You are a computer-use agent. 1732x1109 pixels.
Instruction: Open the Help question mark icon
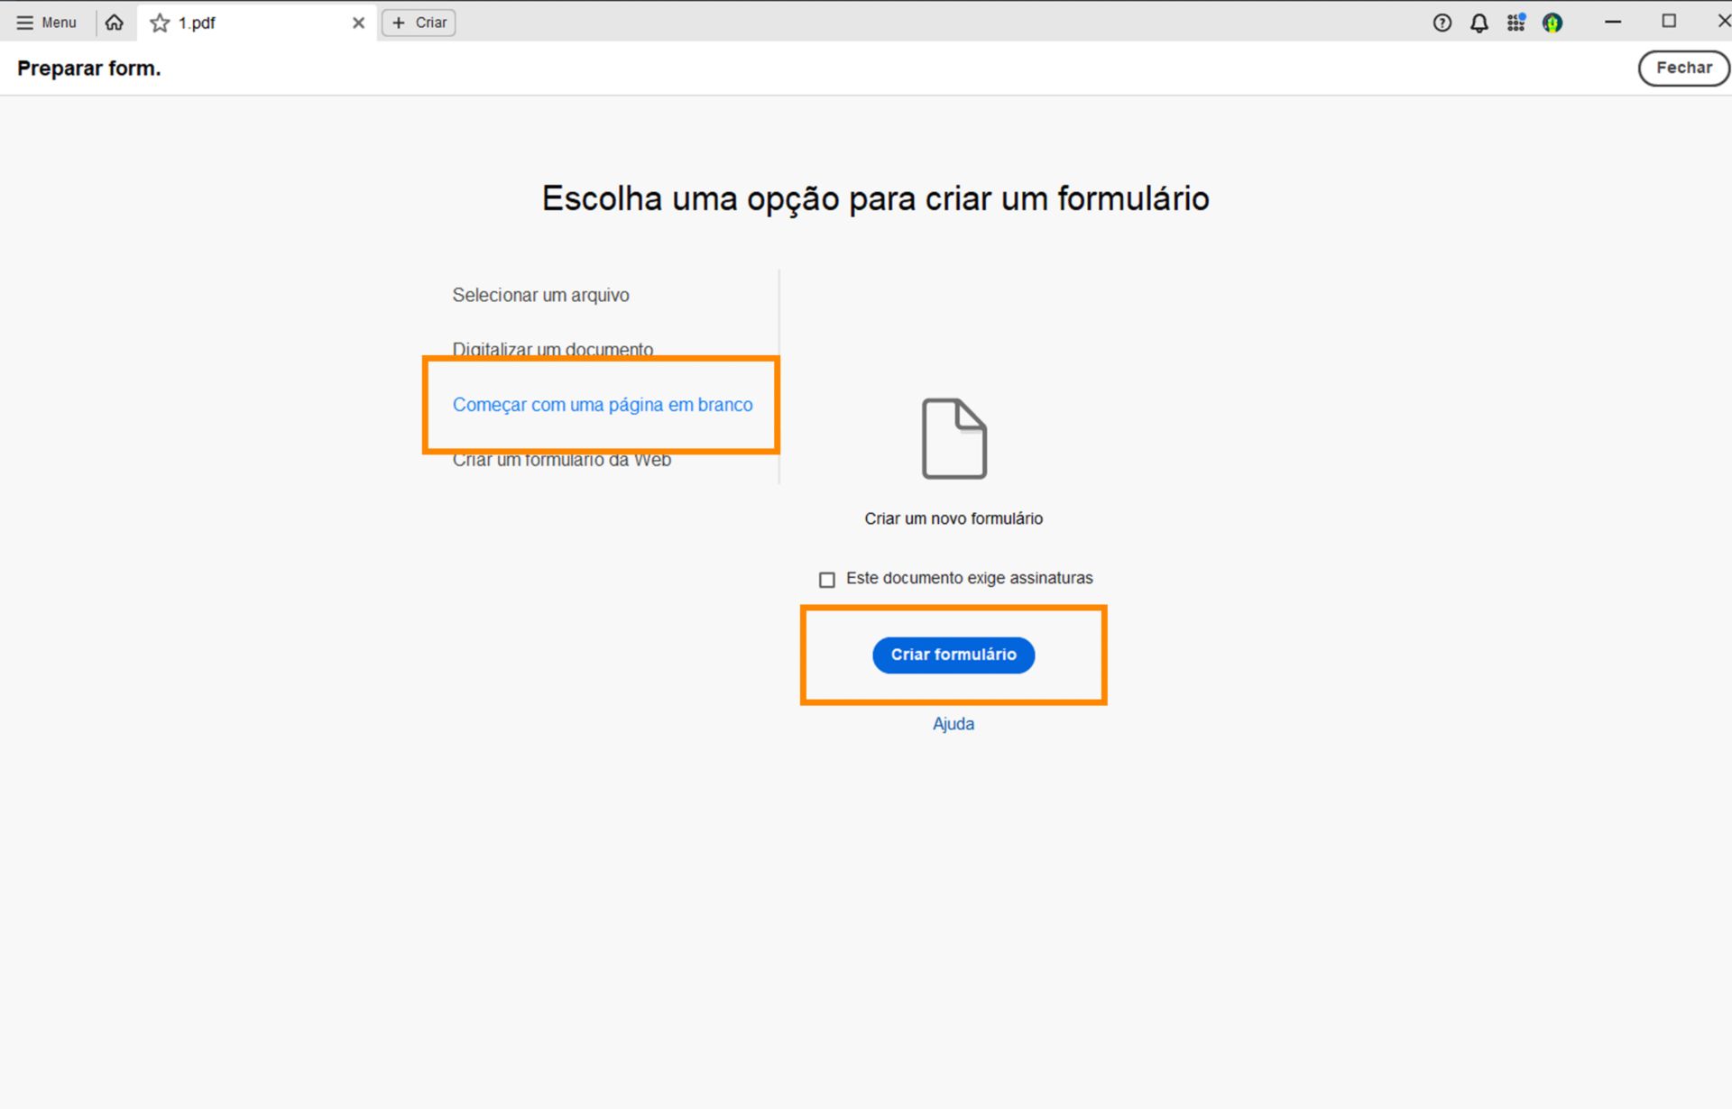(1442, 23)
